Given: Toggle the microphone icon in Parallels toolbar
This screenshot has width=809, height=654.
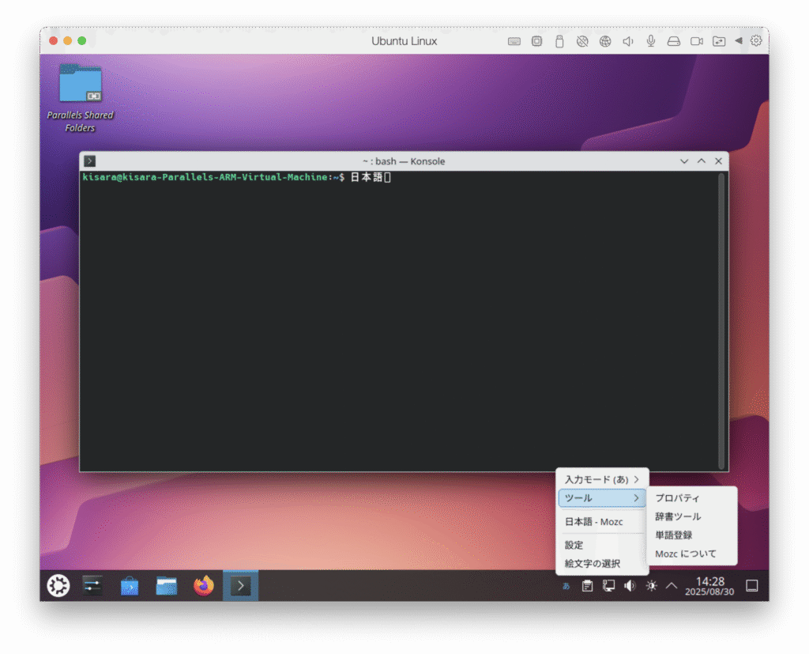Looking at the screenshot, I should 651,41.
